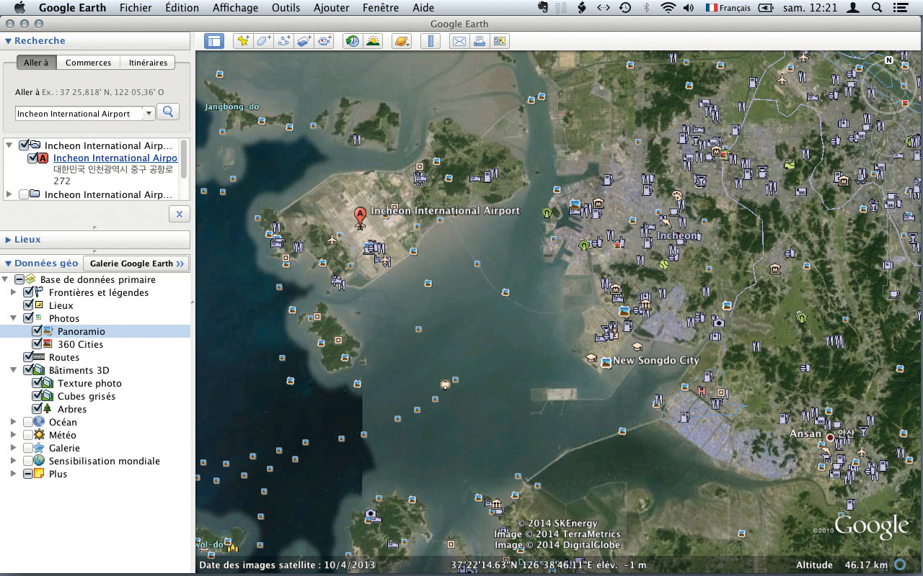Collapse the Photos layer group
The height and width of the screenshot is (576, 923).
[13, 319]
